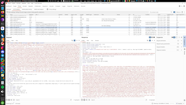Open Firefox from the left dock
The image size is (186, 105).
point(2,12)
